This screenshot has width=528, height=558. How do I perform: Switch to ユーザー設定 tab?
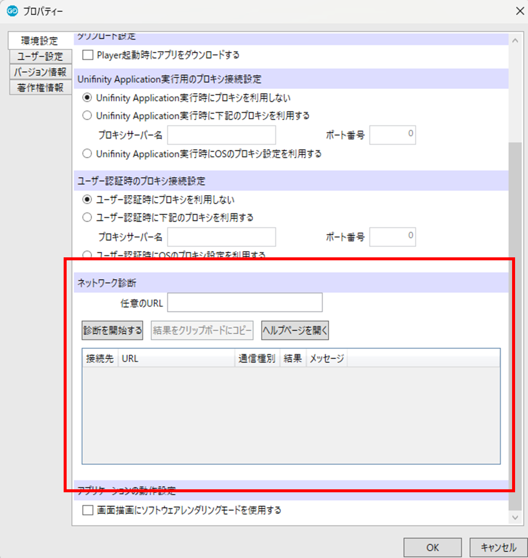[x=40, y=56]
